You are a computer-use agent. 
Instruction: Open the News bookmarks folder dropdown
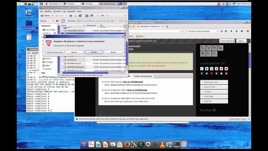(140, 36)
